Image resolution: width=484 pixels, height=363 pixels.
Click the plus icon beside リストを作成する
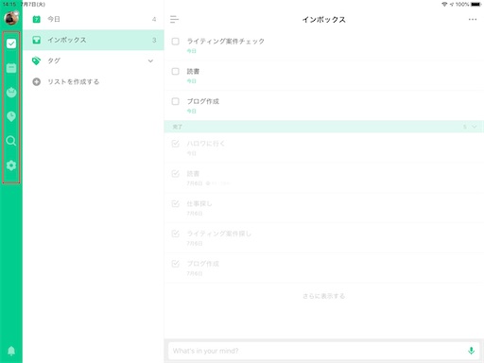(x=37, y=82)
